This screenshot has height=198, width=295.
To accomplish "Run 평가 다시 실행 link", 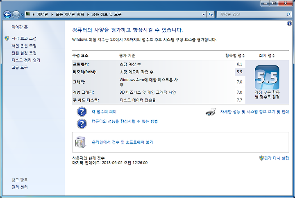I will point(277,158).
